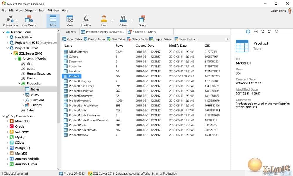Image resolution: width=293 pixels, height=176 pixels.
Task: Collapse the Production schema node
Action: tap(19, 83)
